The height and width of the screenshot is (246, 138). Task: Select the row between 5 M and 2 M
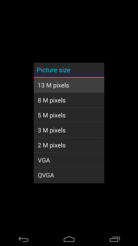tap(69, 130)
